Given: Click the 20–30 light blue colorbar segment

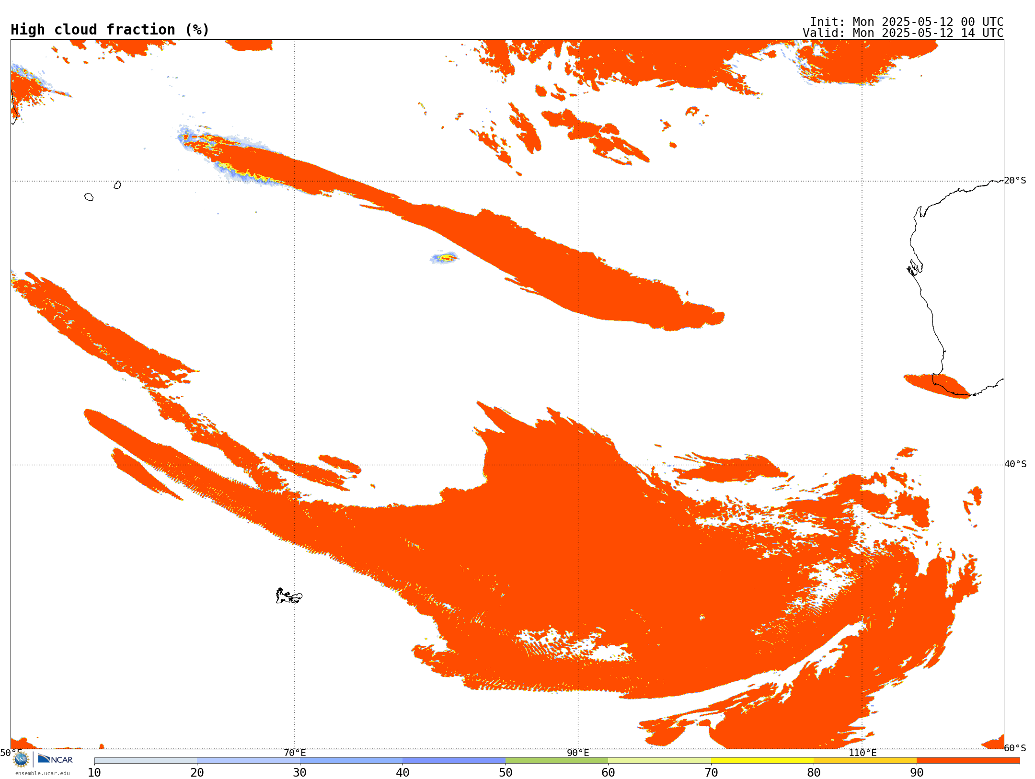Looking at the screenshot, I should coord(248,760).
